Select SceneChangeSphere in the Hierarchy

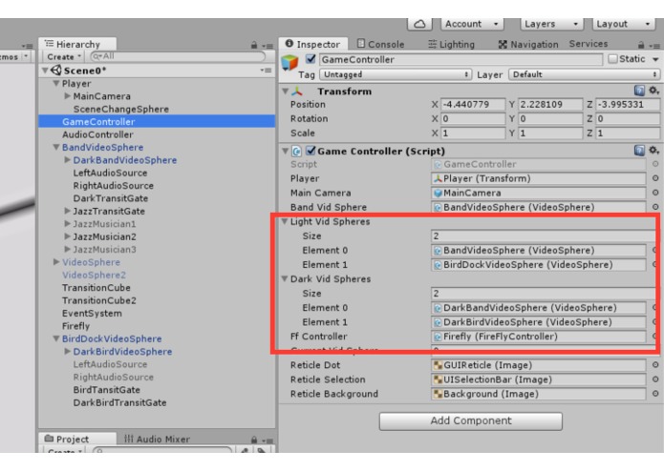click(121, 109)
